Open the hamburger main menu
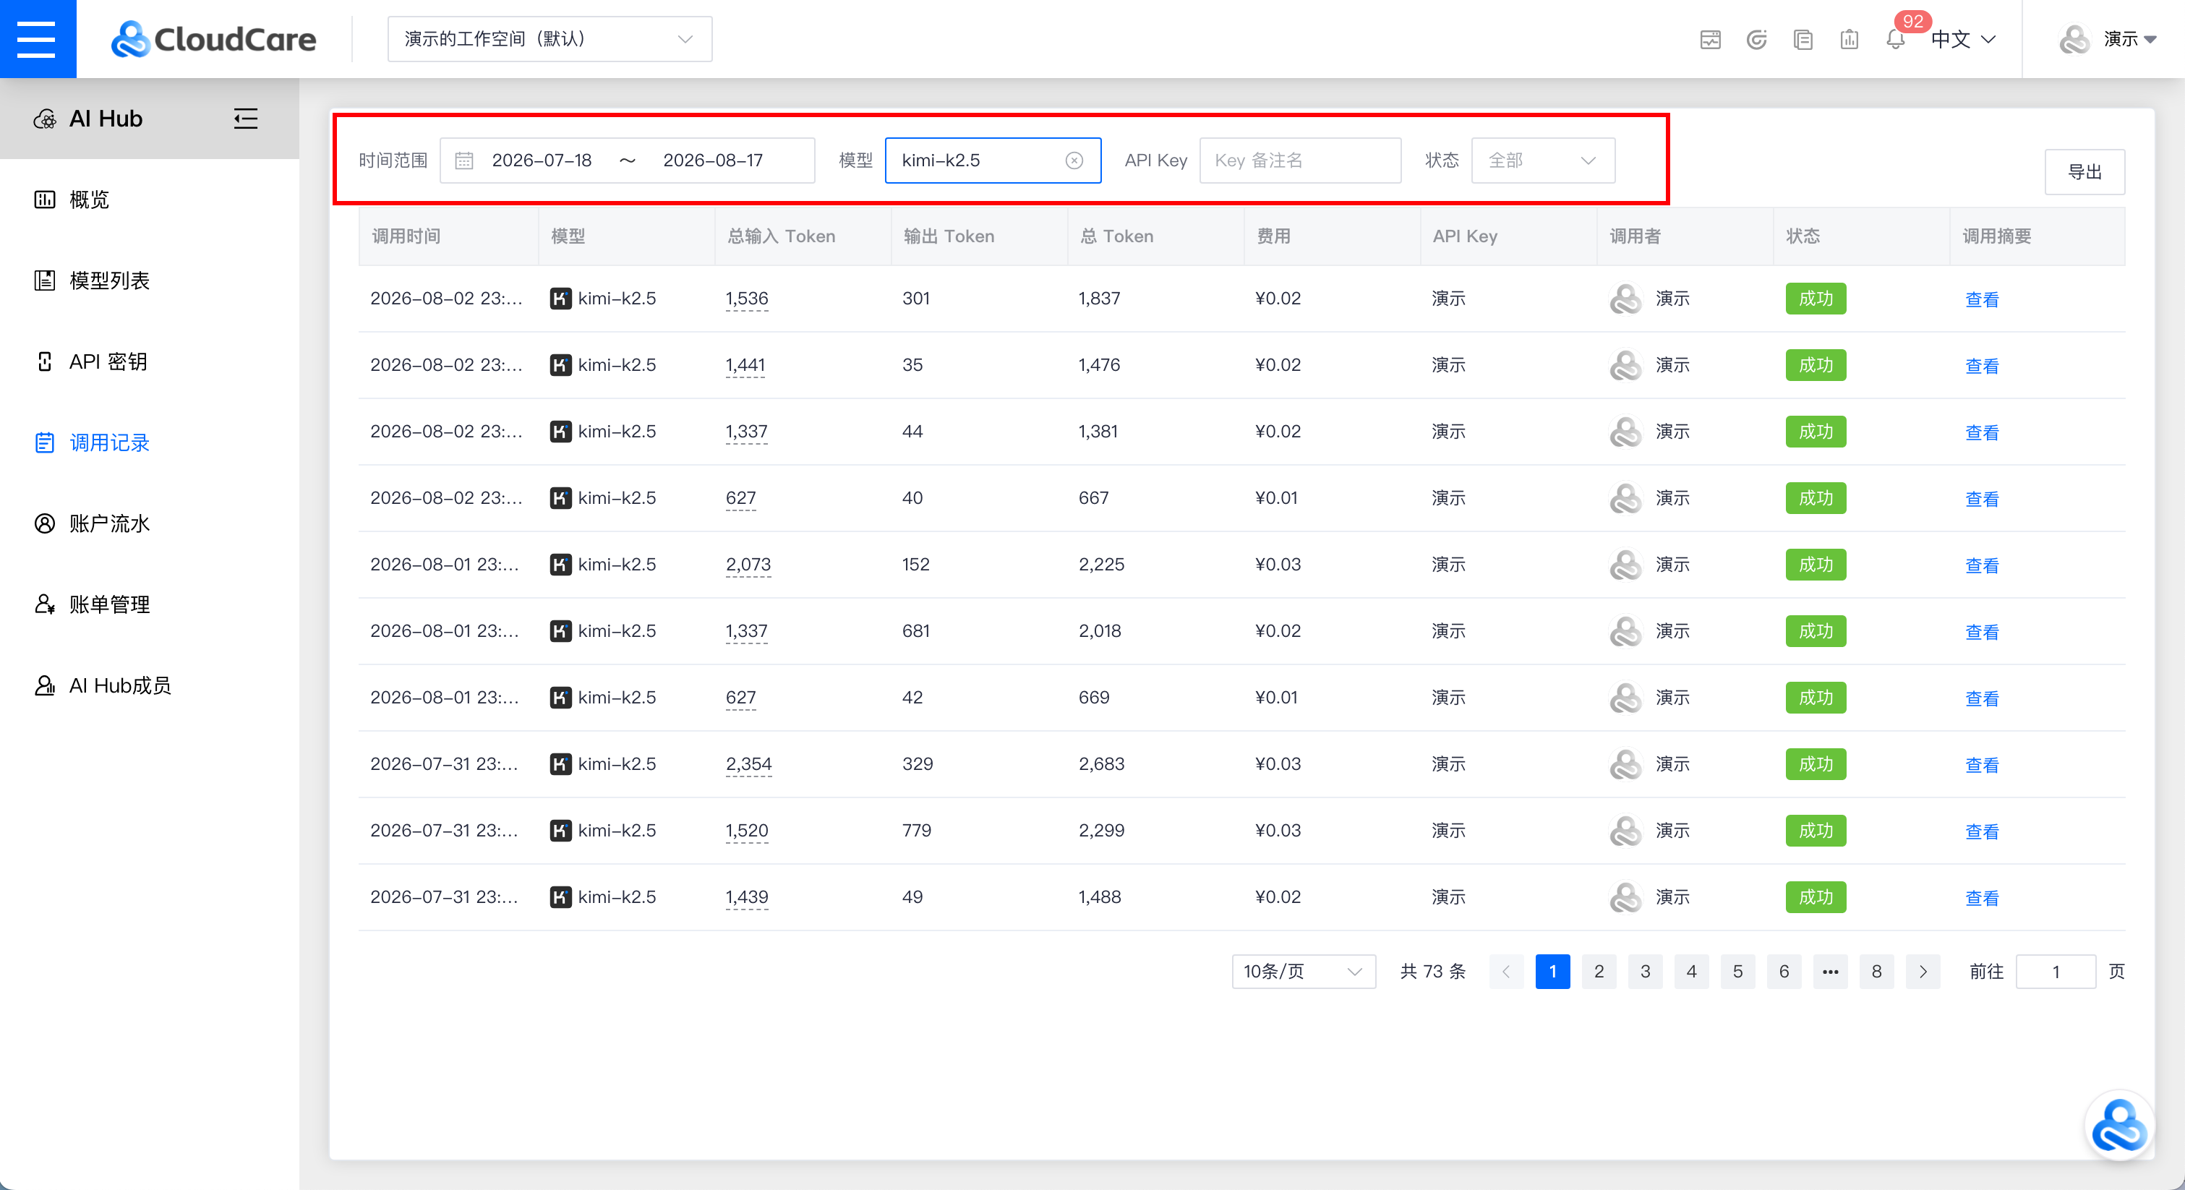Image resolution: width=2185 pixels, height=1190 pixels. click(x=38, y=39)
